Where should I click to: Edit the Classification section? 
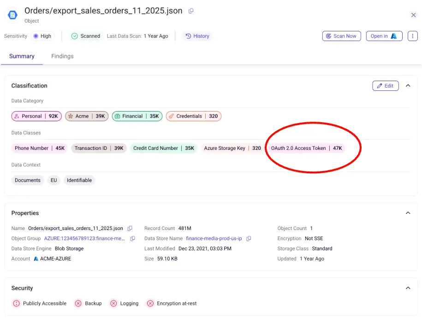click(x=386, y=86)
